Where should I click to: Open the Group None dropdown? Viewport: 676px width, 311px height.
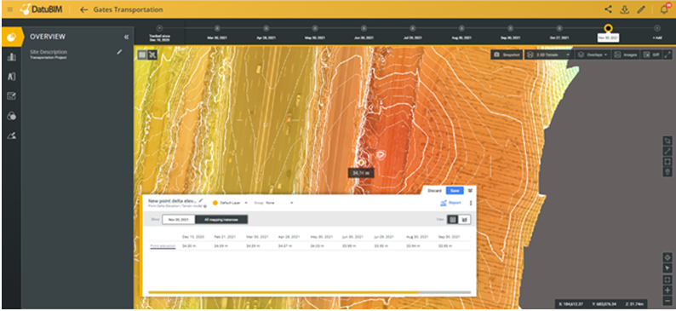point(279,202)
